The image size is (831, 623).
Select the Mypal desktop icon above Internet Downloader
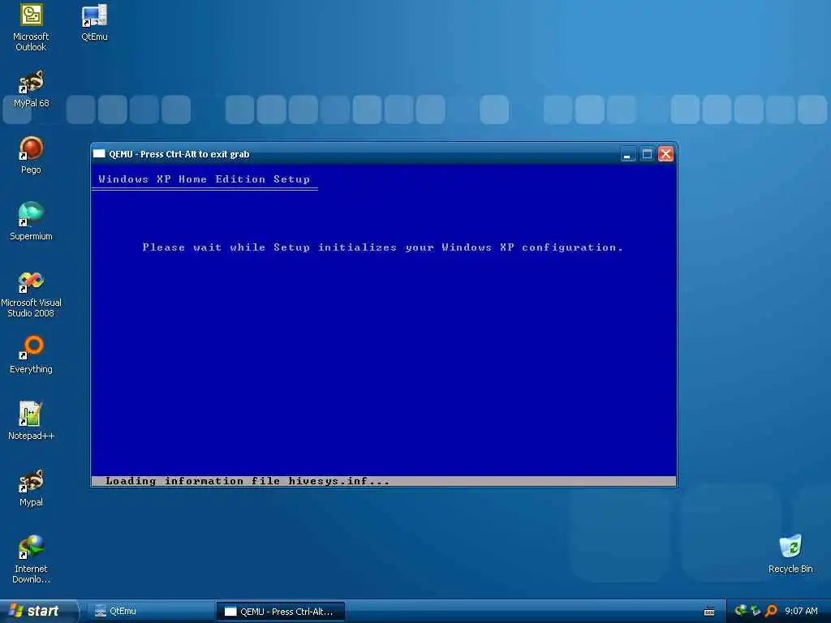[32, 488]
